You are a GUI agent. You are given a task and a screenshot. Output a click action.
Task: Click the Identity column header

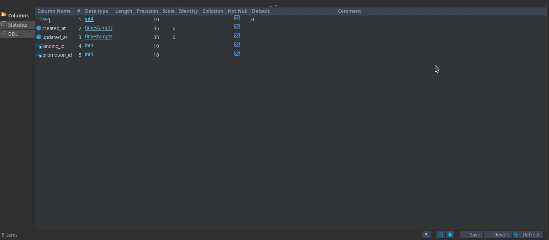(x=188, y=11)
